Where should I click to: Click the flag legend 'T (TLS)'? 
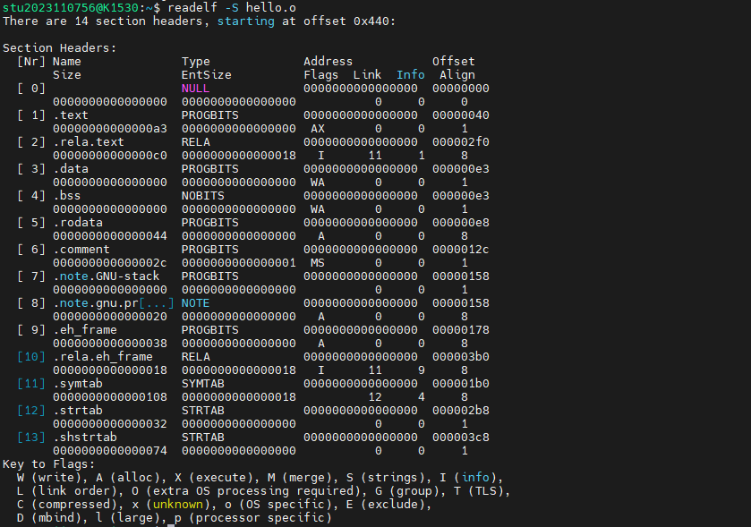coord(479,490)
